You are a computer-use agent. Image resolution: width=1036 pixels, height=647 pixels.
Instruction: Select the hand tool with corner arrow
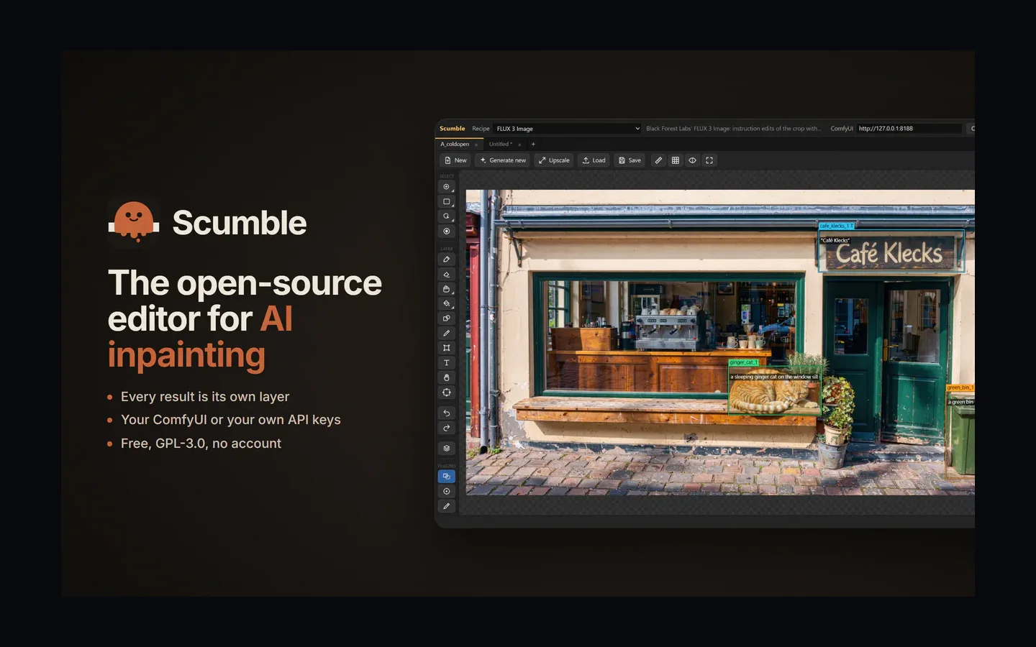pyautogui.click(x=447, y=289)
